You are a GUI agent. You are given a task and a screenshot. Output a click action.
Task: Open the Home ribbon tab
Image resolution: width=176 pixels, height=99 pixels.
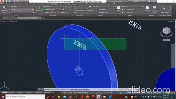coord(8,4)
